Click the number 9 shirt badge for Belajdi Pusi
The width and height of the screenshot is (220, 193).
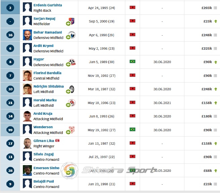(10, 184)
